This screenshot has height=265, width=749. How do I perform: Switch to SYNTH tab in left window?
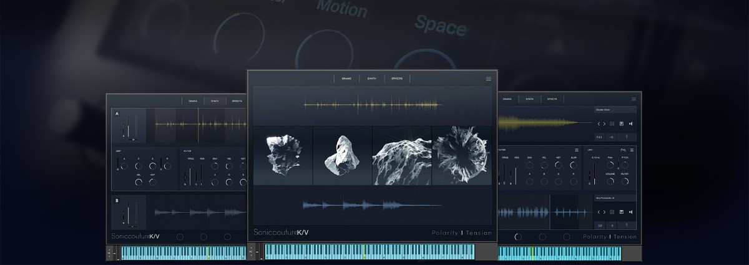(x=214, y=101)
